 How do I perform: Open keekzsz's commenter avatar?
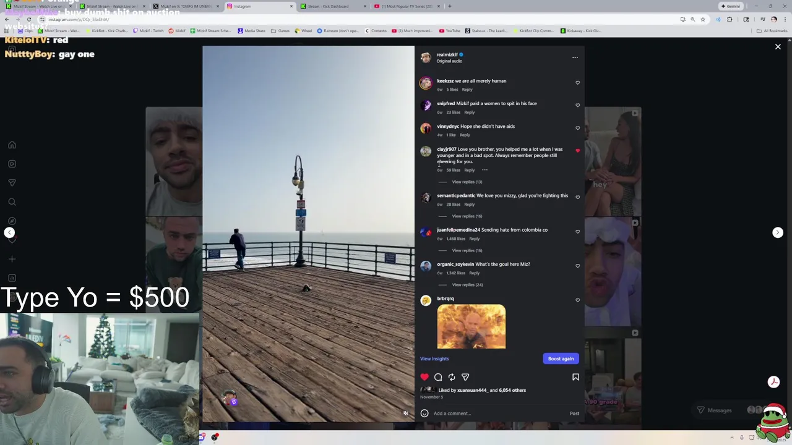pos(426,83)
